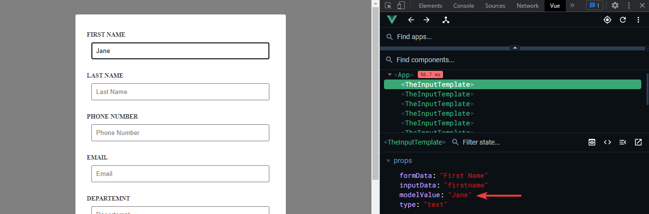Click the PHONE NUMBER form label

coord(112,117)
